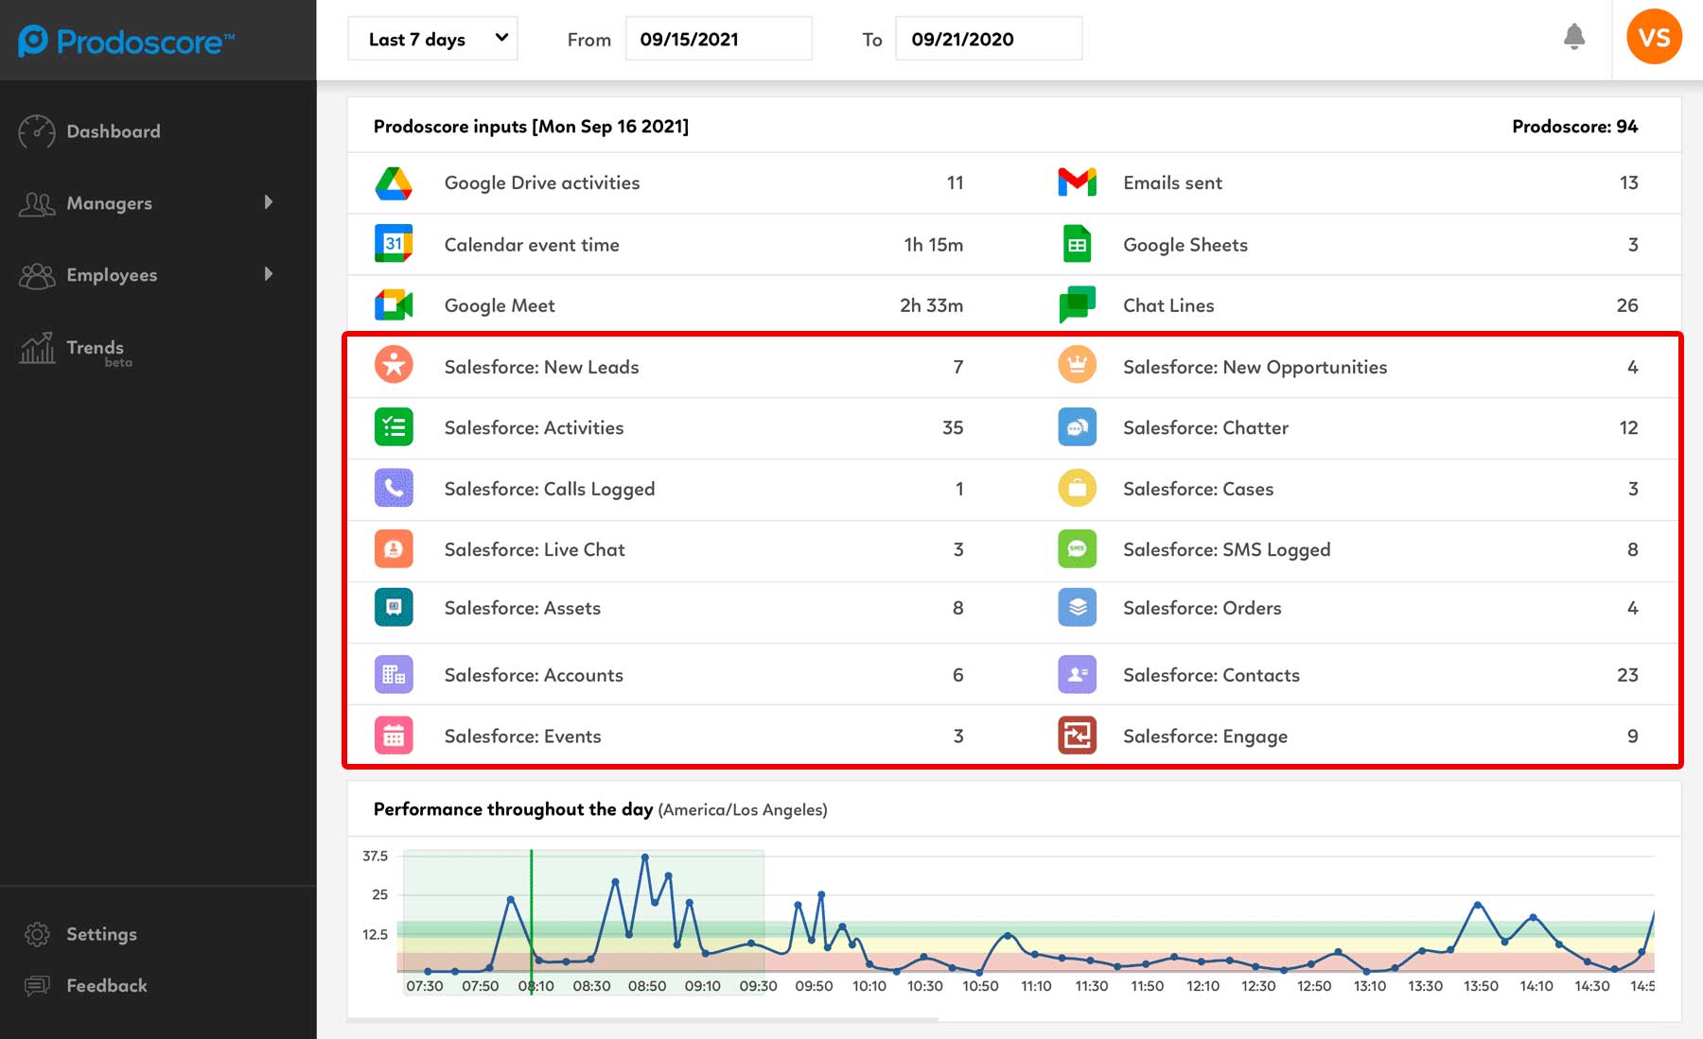Click the Salesforce Assets icon
Viewport: 1703px width, 1039px height.
pos(394,608)
